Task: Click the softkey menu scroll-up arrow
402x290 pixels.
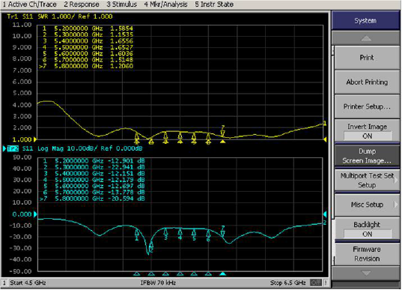Action: [366, 38]
